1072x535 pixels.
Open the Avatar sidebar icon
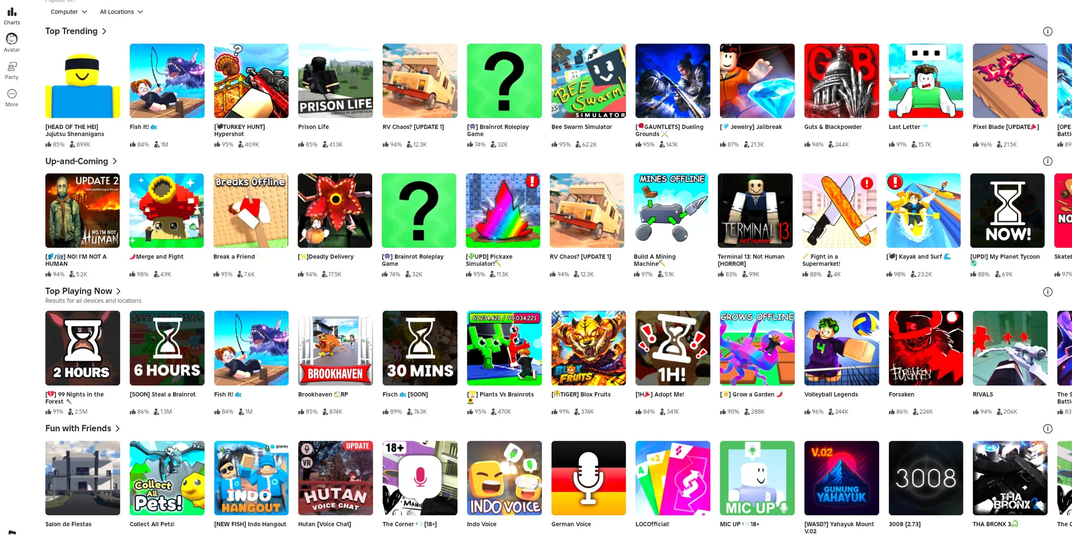coord(12,39)
